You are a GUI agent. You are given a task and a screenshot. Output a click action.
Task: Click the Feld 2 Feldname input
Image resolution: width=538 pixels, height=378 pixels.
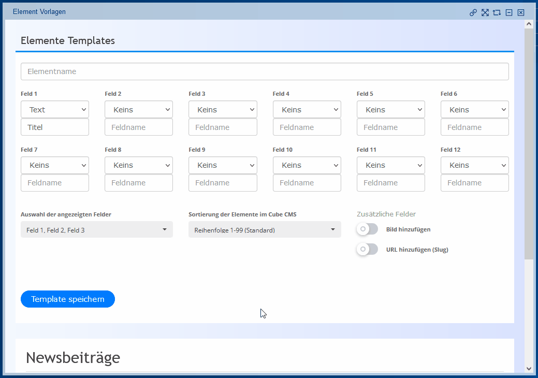coord(139,127)
